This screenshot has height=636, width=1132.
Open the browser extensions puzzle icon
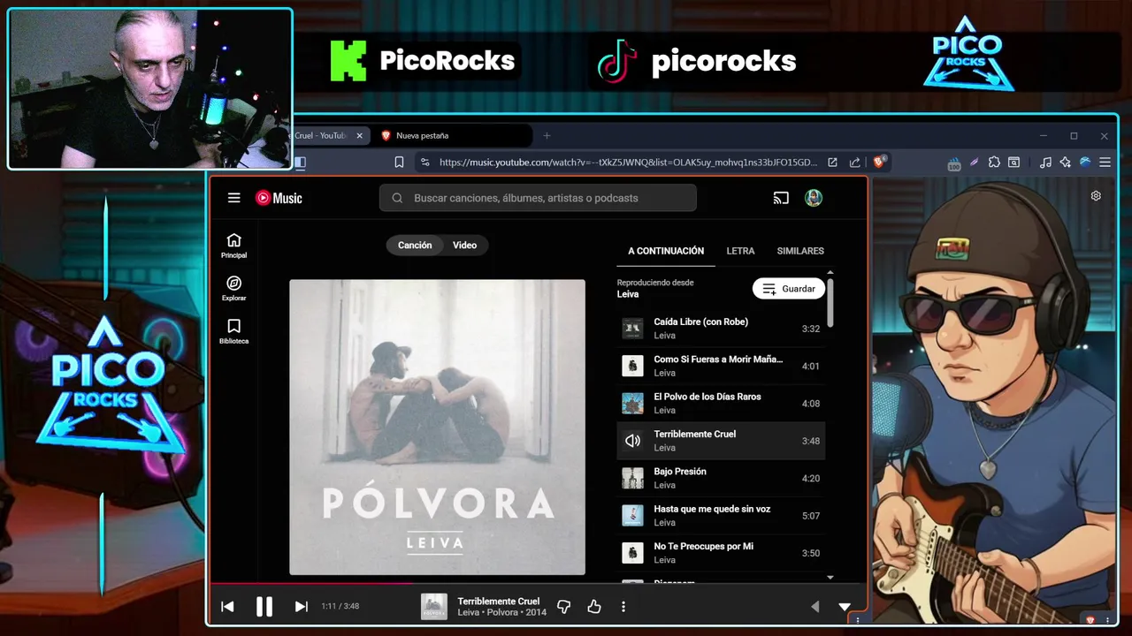tap(994, 163)
